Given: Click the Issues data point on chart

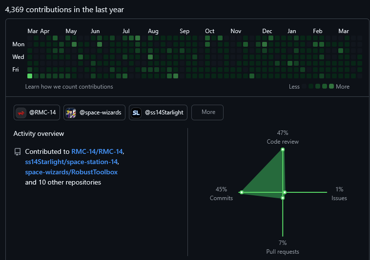Looking at the screenshot, I should pyautogui.click(x=285, y=192).
